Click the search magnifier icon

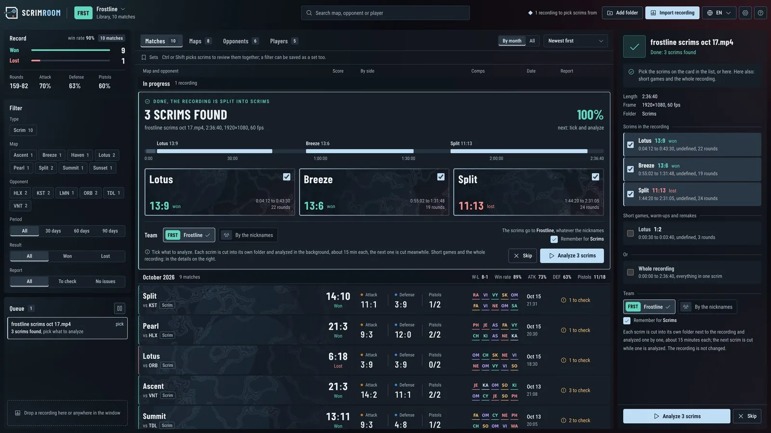pyautogui.click(x=309, y=13)
